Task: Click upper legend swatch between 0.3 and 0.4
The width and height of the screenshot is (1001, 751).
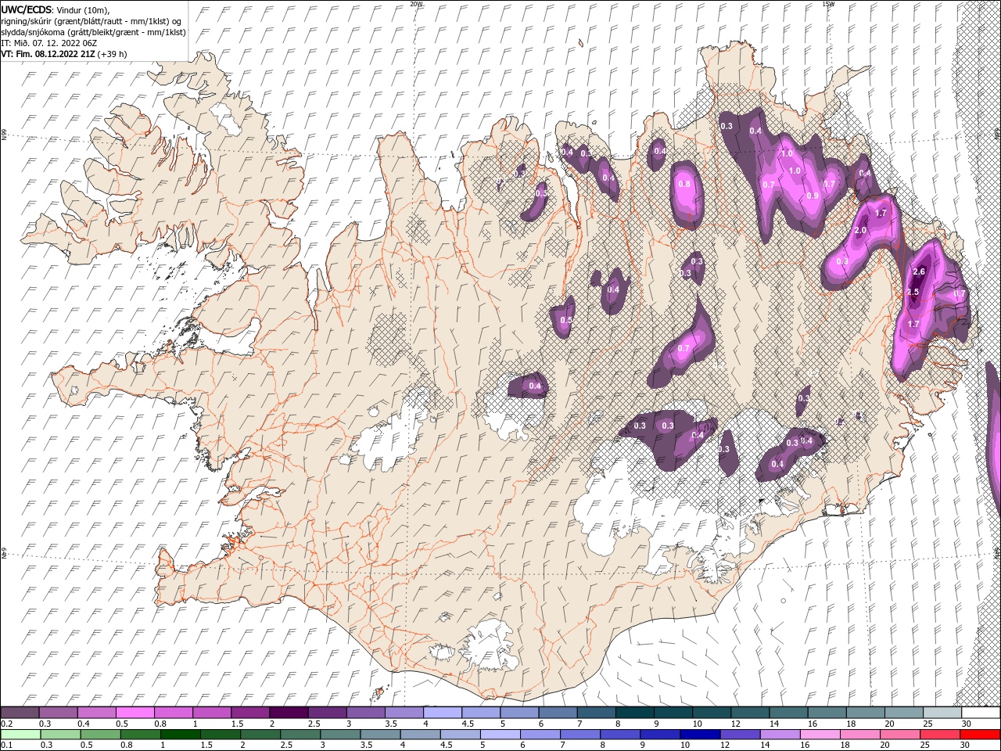Action: [x=59, y=713]
